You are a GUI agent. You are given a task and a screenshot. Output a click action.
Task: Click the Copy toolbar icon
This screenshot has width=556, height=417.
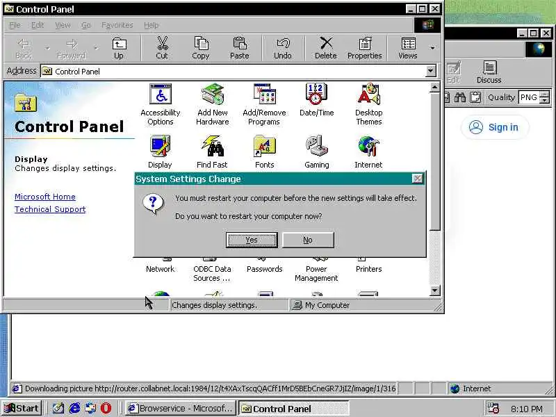pos(201,48)
